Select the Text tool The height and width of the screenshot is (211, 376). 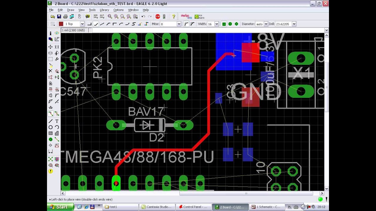(x=57, y=121)
